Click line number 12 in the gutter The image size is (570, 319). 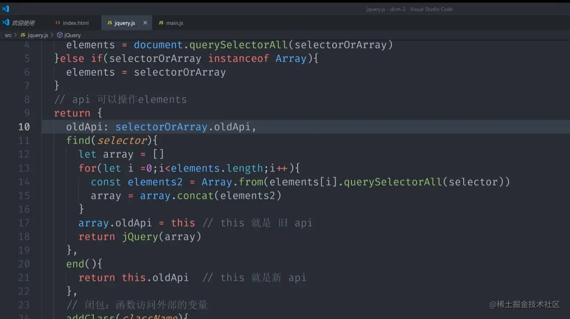click(x=24, y=154)
